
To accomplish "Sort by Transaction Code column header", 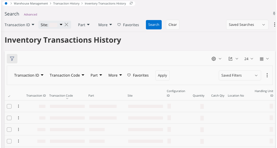I will pos(61,96).
